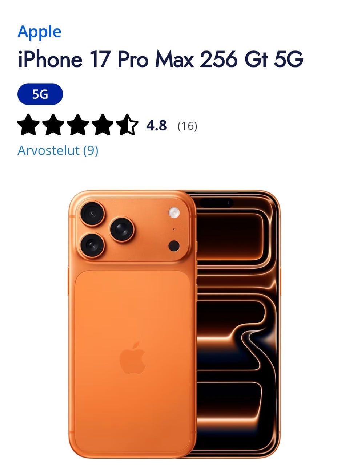The height and width of the screenshot is (471, 349).
Task: Click the first filled rating star
Action: [28, 125]
